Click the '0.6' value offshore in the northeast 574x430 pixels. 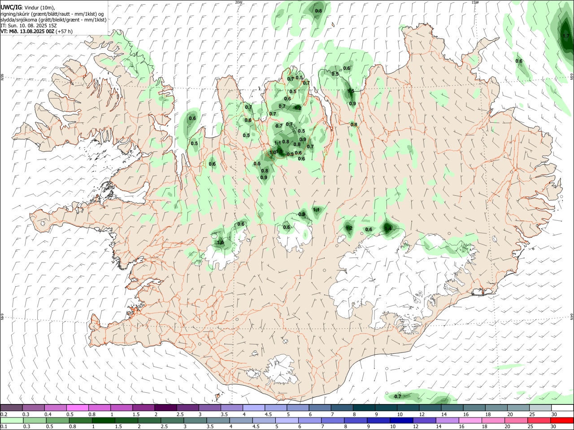(519, 61)
